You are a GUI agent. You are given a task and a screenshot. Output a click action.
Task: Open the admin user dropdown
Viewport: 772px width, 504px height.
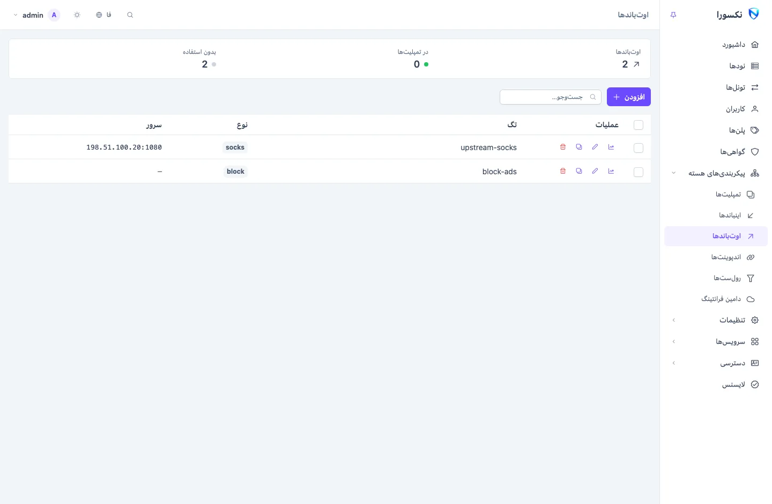36,15
